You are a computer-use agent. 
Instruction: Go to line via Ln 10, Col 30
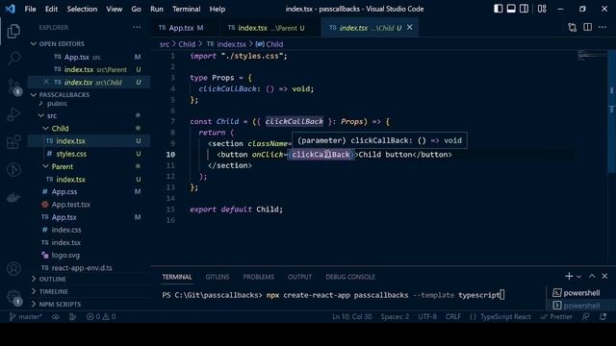click(x=351, y=316)
